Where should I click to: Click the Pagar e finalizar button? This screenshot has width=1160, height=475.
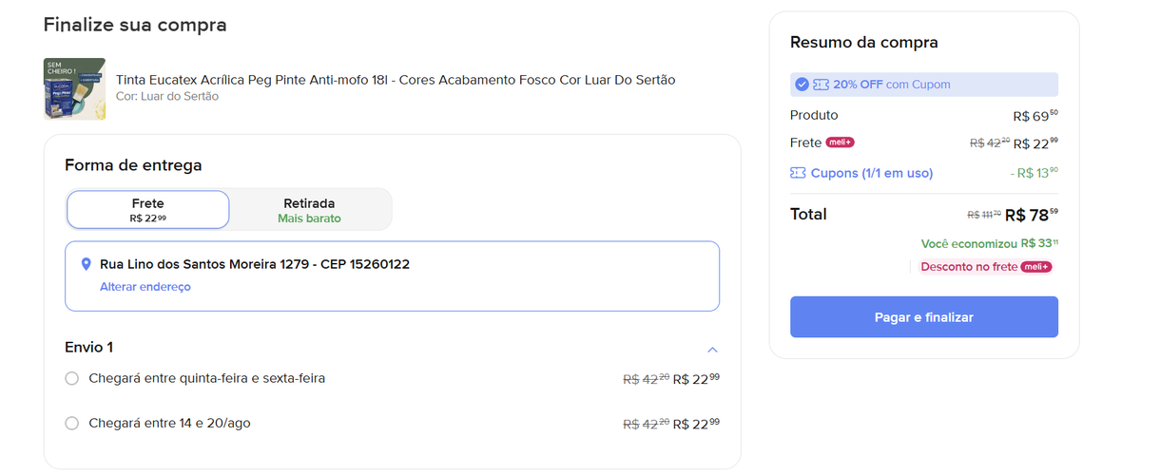[924, 317]
